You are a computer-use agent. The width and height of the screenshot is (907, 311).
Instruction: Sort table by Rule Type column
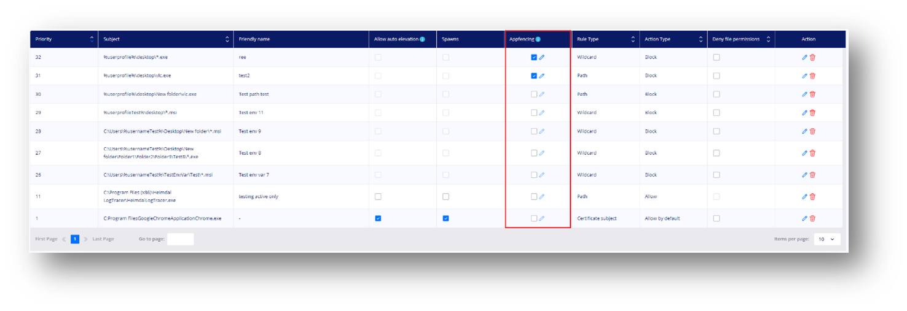[633, 39]
